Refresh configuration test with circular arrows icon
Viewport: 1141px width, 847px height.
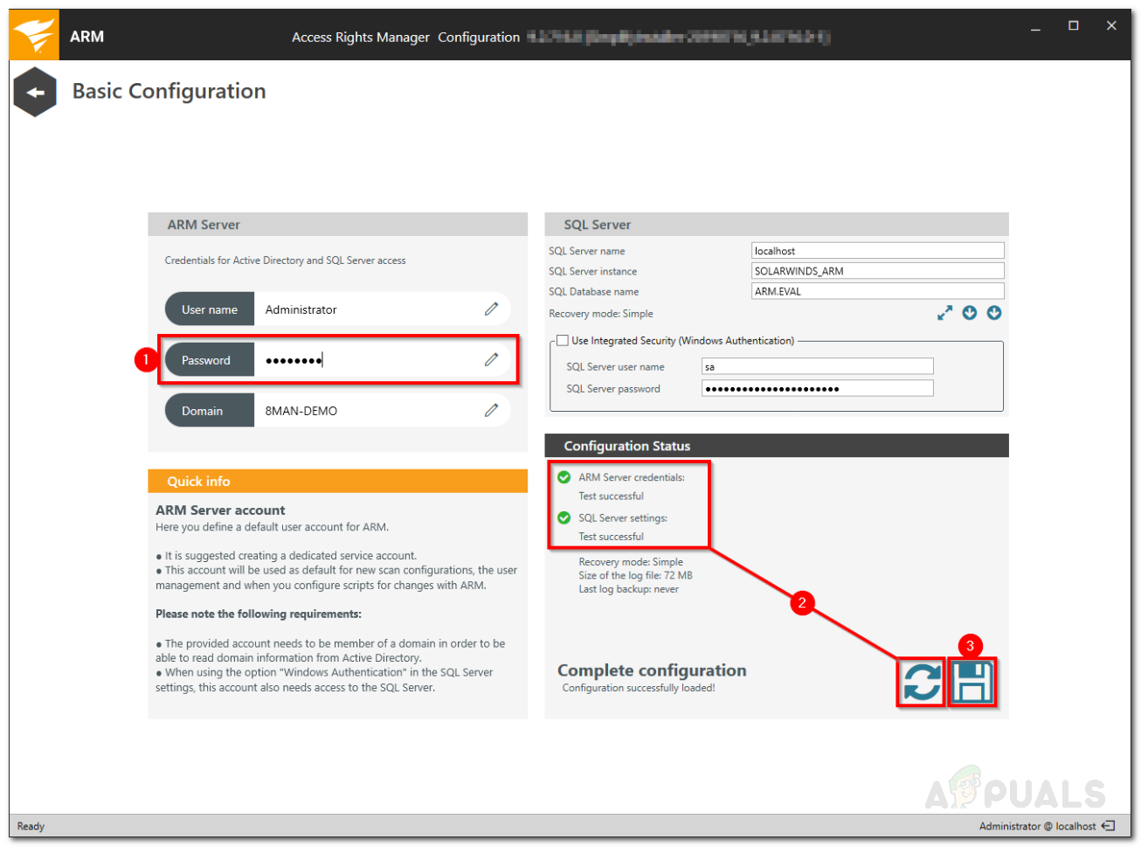click(x=922, y=683)
